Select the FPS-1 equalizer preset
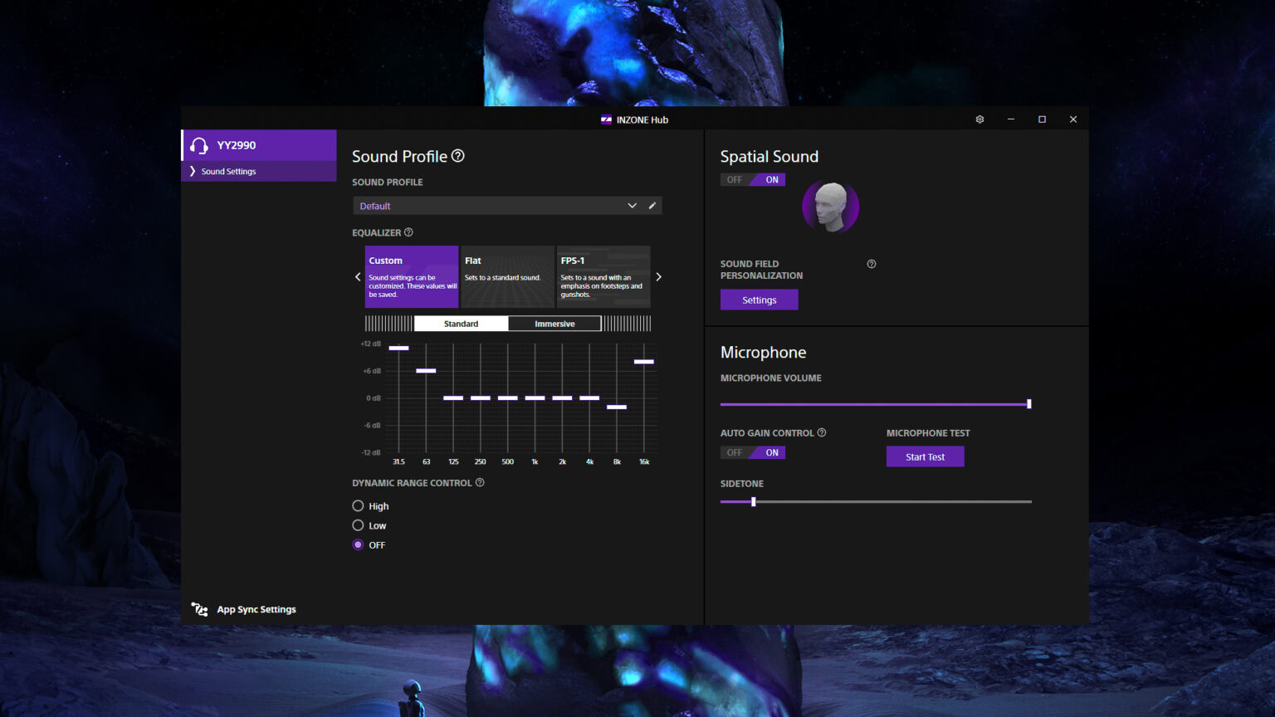This screenshot has width=1275, height=717. [603, 276]
